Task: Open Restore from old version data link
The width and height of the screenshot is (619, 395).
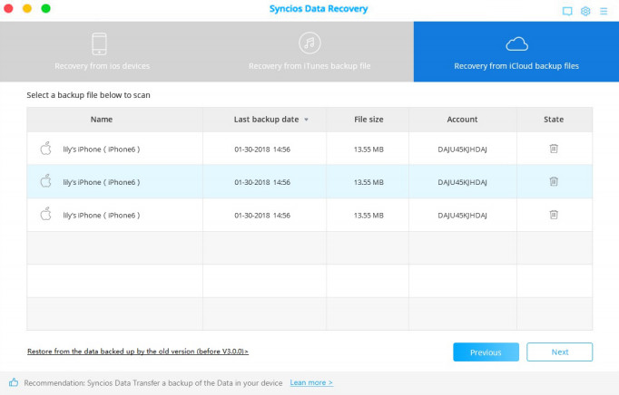Action: click(138, 352)
